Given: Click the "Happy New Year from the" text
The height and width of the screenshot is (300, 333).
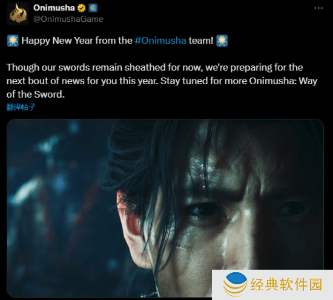Looking at the screenshot, I should click(77, 41).
